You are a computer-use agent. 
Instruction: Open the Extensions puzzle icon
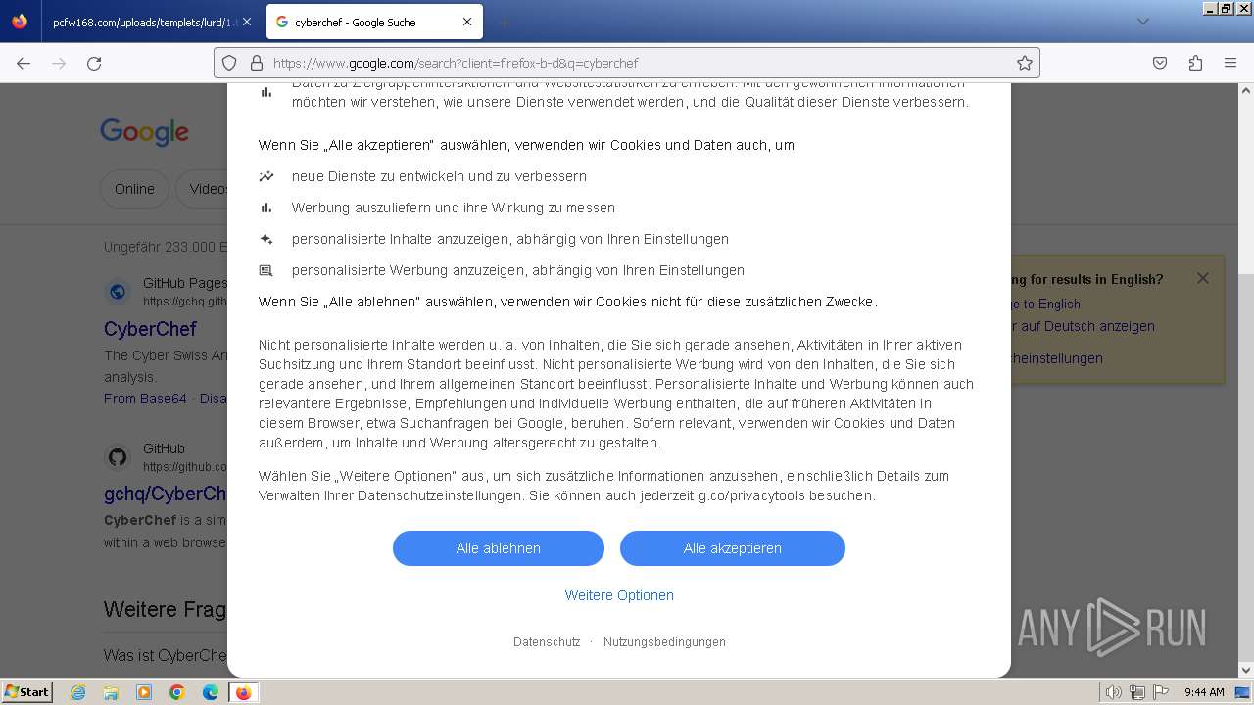click(x=1195, y=63)
